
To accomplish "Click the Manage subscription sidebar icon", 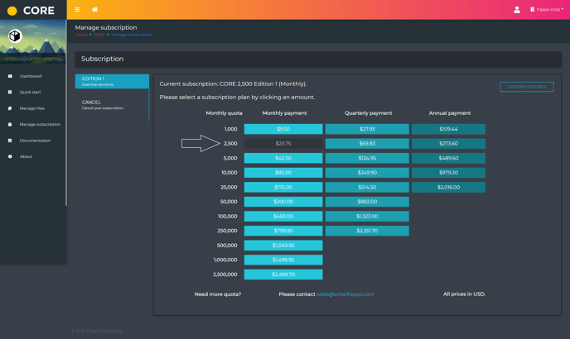I will click(x=10, y=124).
